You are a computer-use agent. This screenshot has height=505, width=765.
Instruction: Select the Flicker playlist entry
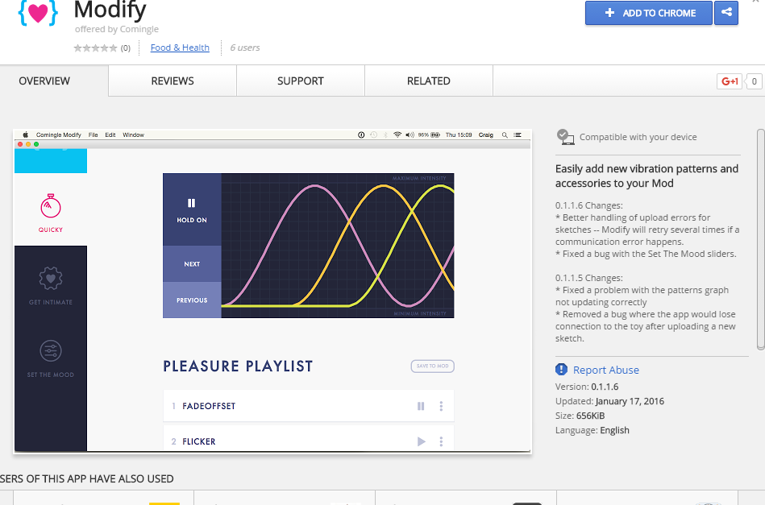[309, 440]
